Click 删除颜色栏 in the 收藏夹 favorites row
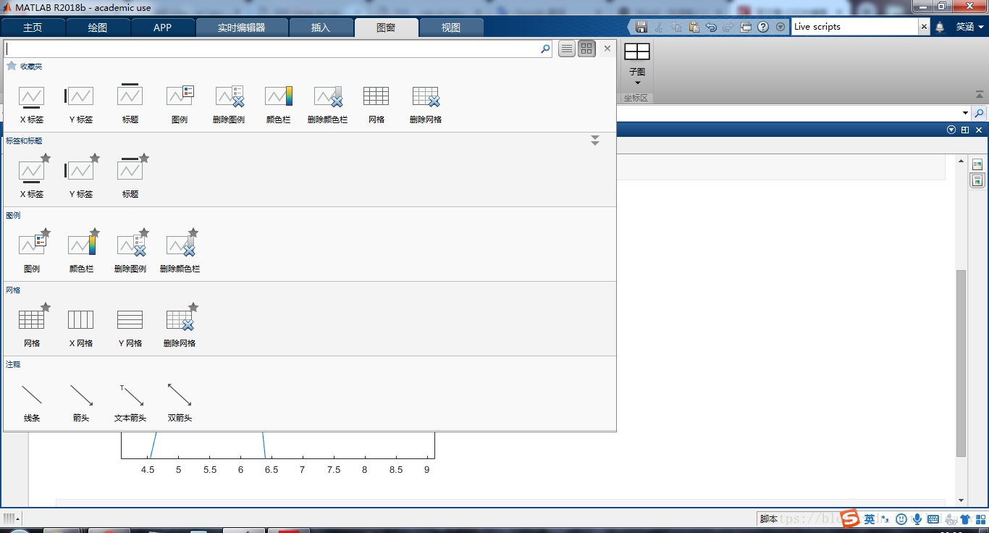The width and height of the screenshot is (989, 533). (x=327, y=104)
